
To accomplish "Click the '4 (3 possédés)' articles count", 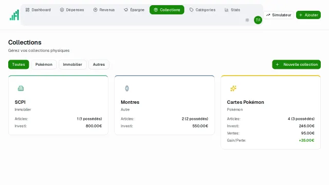I will click(301, 119).
